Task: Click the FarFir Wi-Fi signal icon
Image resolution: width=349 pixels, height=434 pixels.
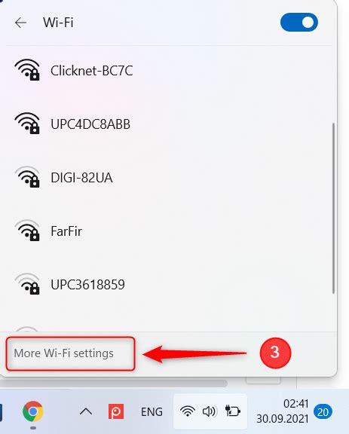Action: point(27,231)
